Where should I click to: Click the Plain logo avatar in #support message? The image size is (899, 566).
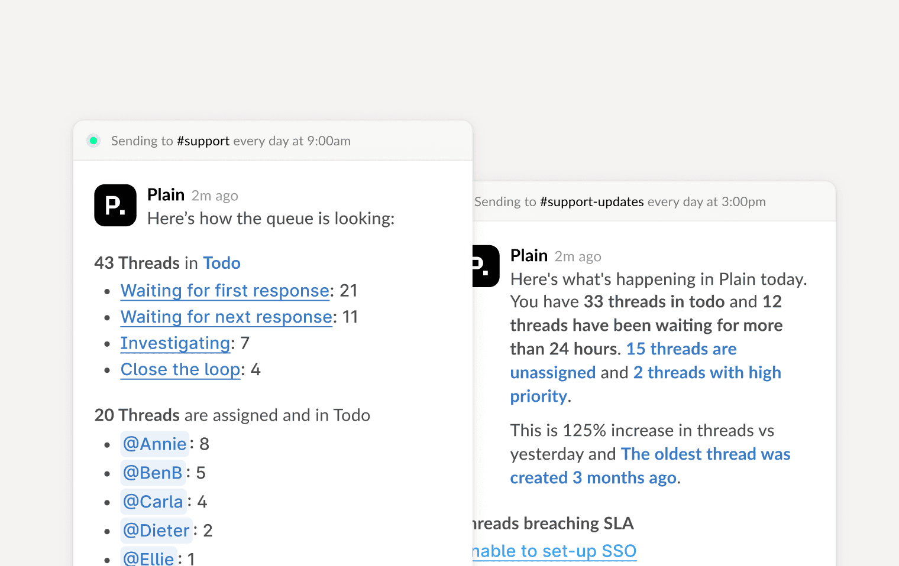tap(115, 206)
